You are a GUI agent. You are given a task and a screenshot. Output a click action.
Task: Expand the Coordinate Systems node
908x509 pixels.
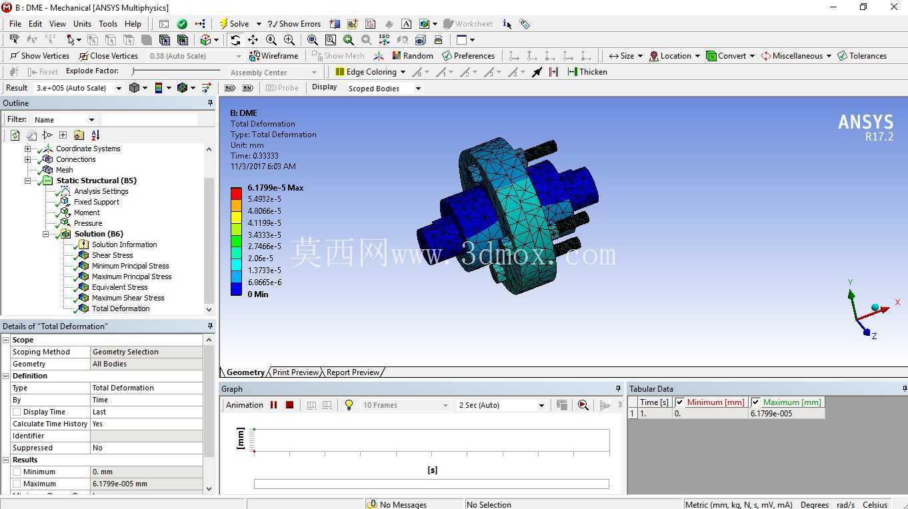point(27,149)
